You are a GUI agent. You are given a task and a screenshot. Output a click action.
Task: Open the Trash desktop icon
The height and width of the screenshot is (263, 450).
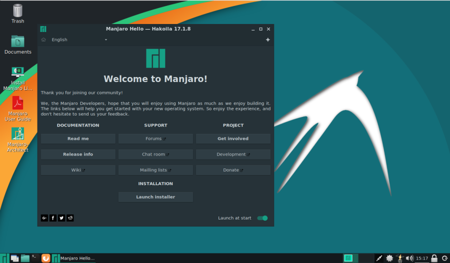(x=17, y=13)
